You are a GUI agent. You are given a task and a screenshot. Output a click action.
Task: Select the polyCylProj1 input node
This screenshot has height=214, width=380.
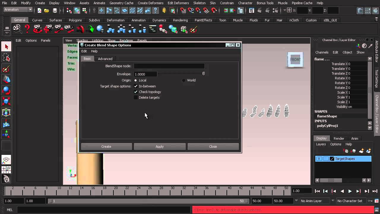pyautogui.click(x=327, y=126)
